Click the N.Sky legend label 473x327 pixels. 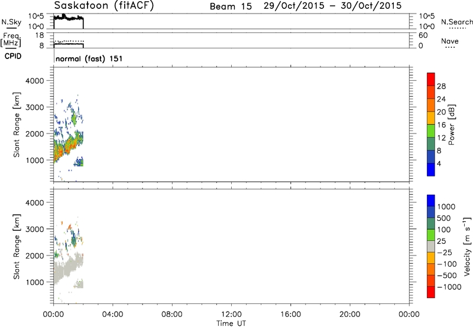[11, 22]
